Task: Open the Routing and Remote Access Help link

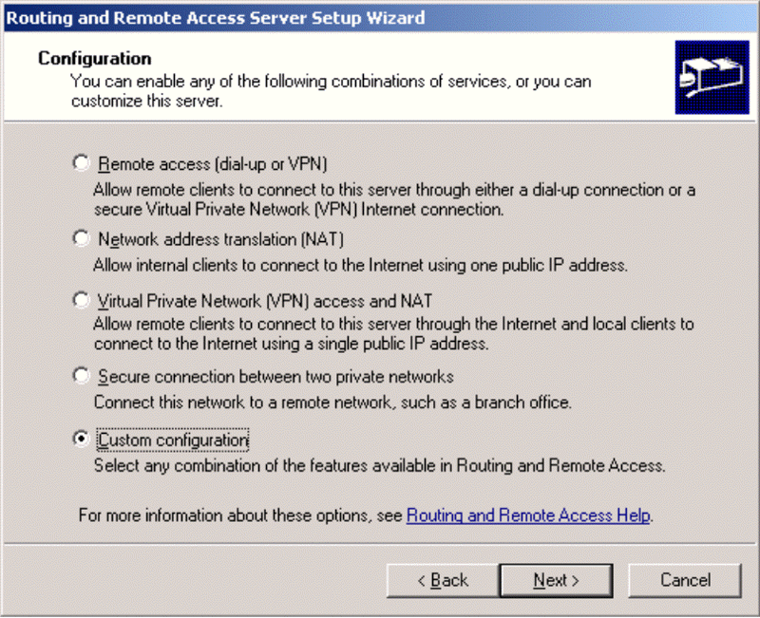Action: point(528,515)
